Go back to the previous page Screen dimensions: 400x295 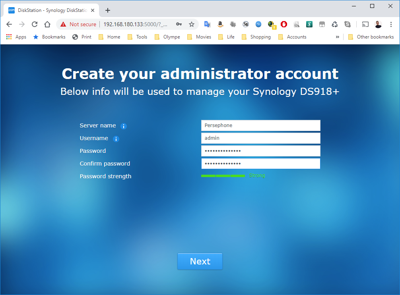[x=9, y=24]
